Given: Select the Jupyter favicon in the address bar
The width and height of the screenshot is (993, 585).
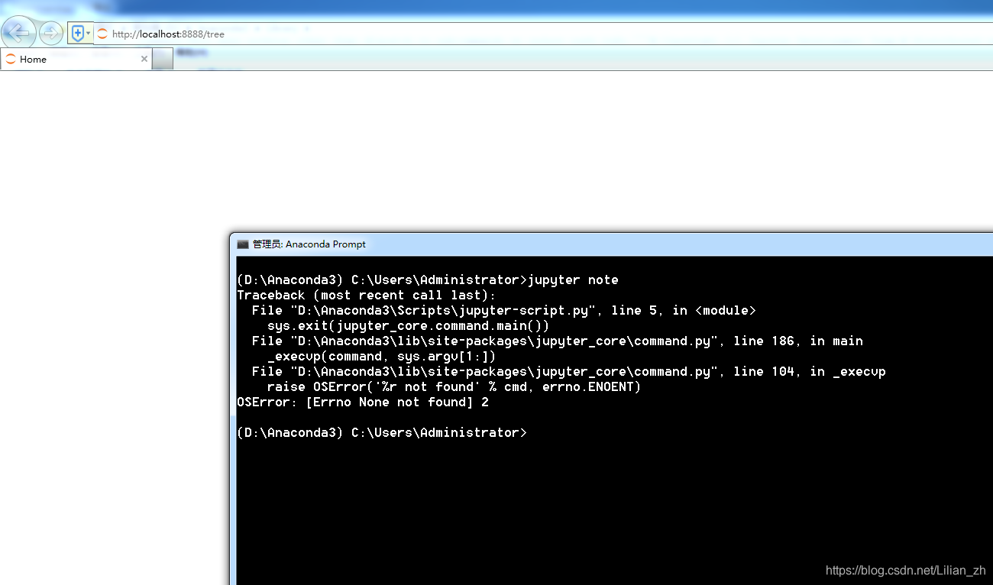Looking at the screenshot, I should click(x=102, y=34).
